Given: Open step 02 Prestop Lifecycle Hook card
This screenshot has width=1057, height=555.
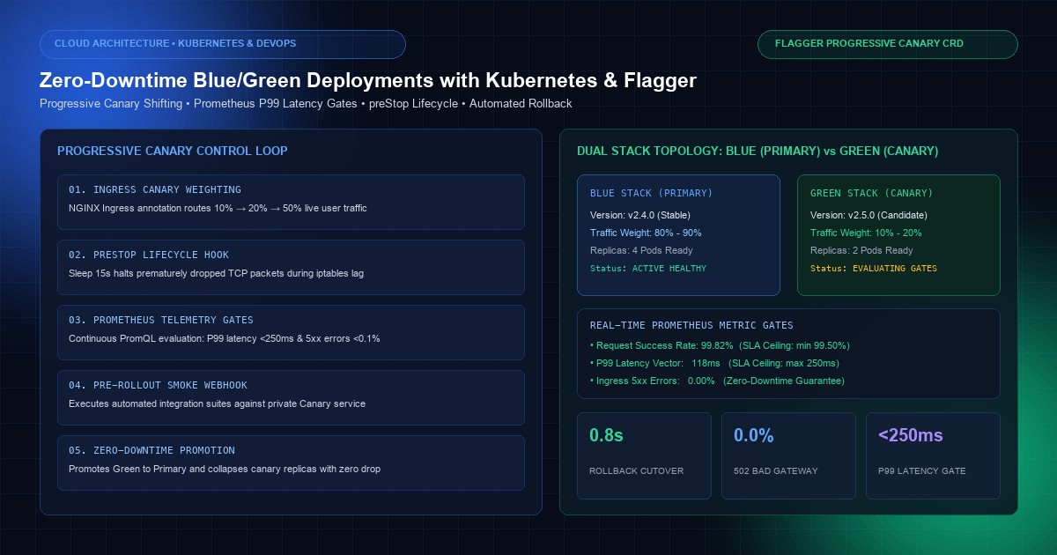Looking at the screenshot, I should (x=291, y=267).
